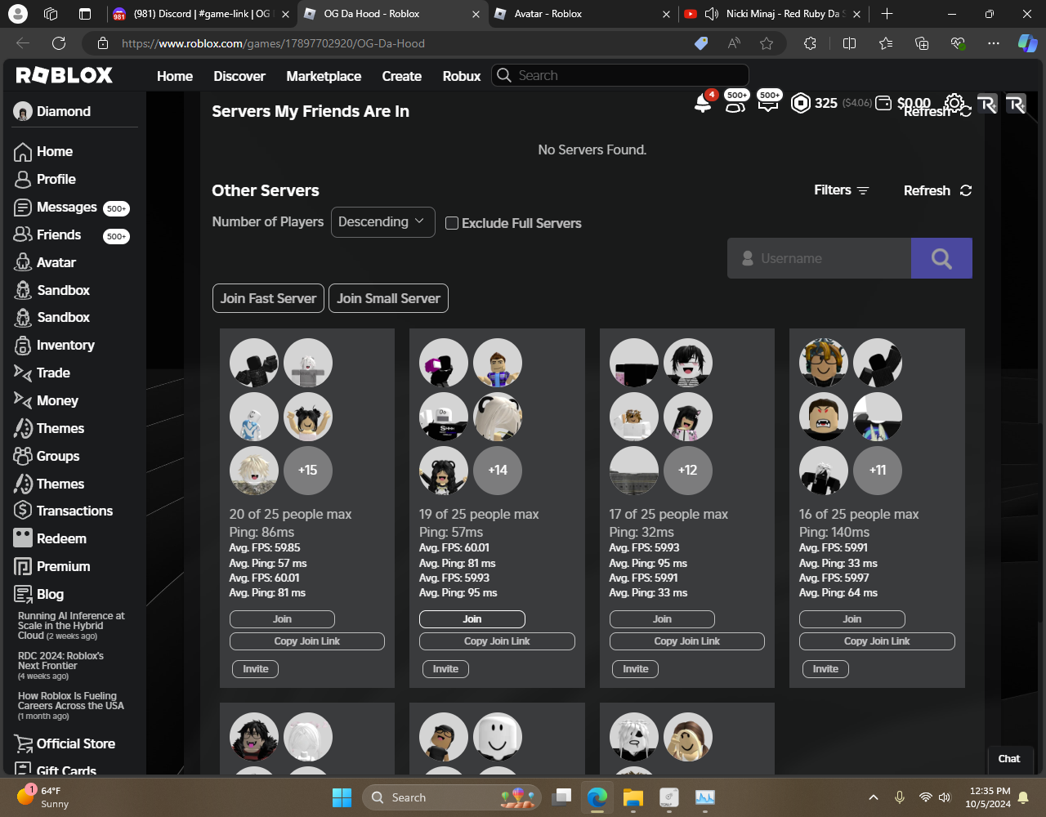The image size is (1046, 817).
Task: Open the browser Extensions puzzle icon
Action: click(810, 43)
